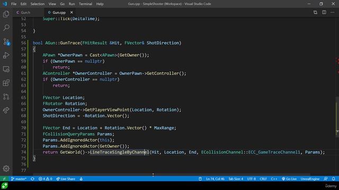
Task: Open the Explorer view in activity bar
Action: tap(6, 14)
